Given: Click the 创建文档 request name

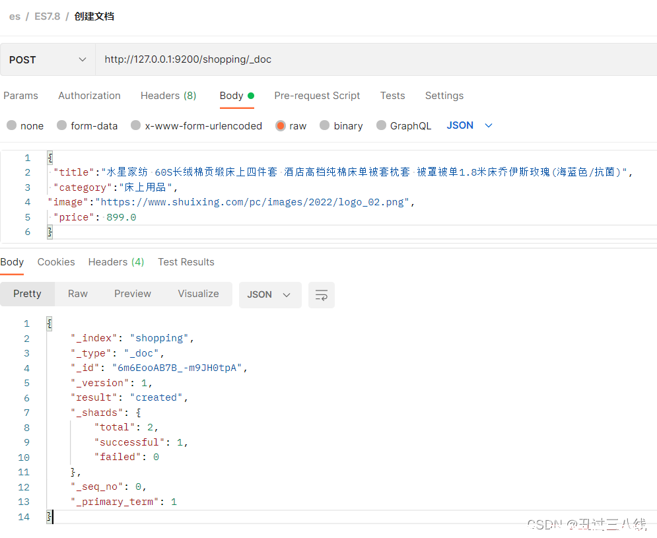Looking at the screenshot, I should tap(94, 17).
